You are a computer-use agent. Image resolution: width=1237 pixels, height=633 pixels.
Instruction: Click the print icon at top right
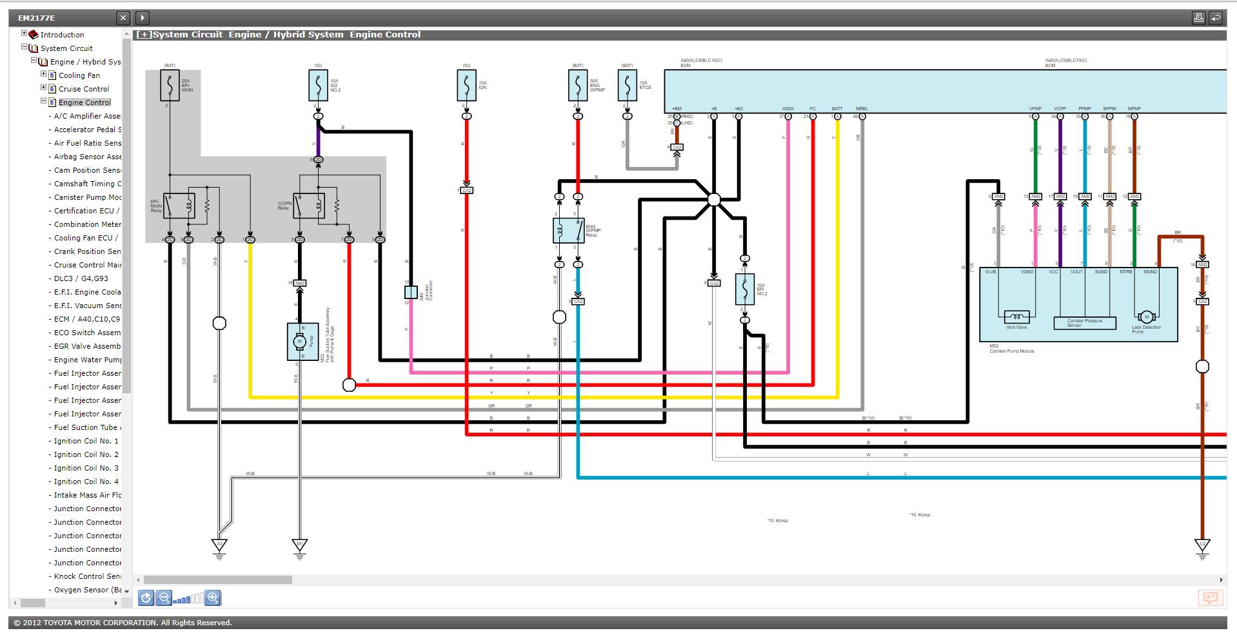click(1198, 18)
